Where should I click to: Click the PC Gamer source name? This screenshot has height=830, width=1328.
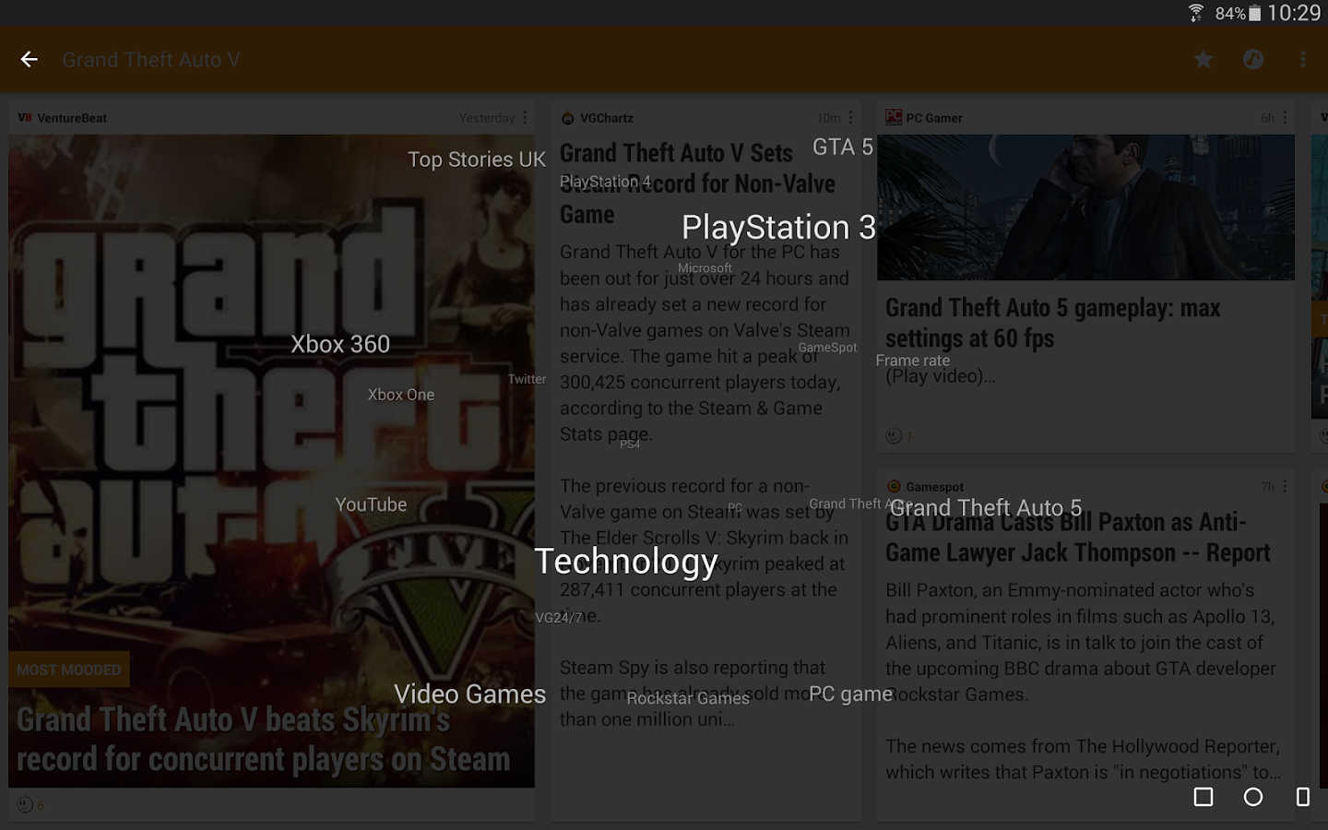click(934, 118)
